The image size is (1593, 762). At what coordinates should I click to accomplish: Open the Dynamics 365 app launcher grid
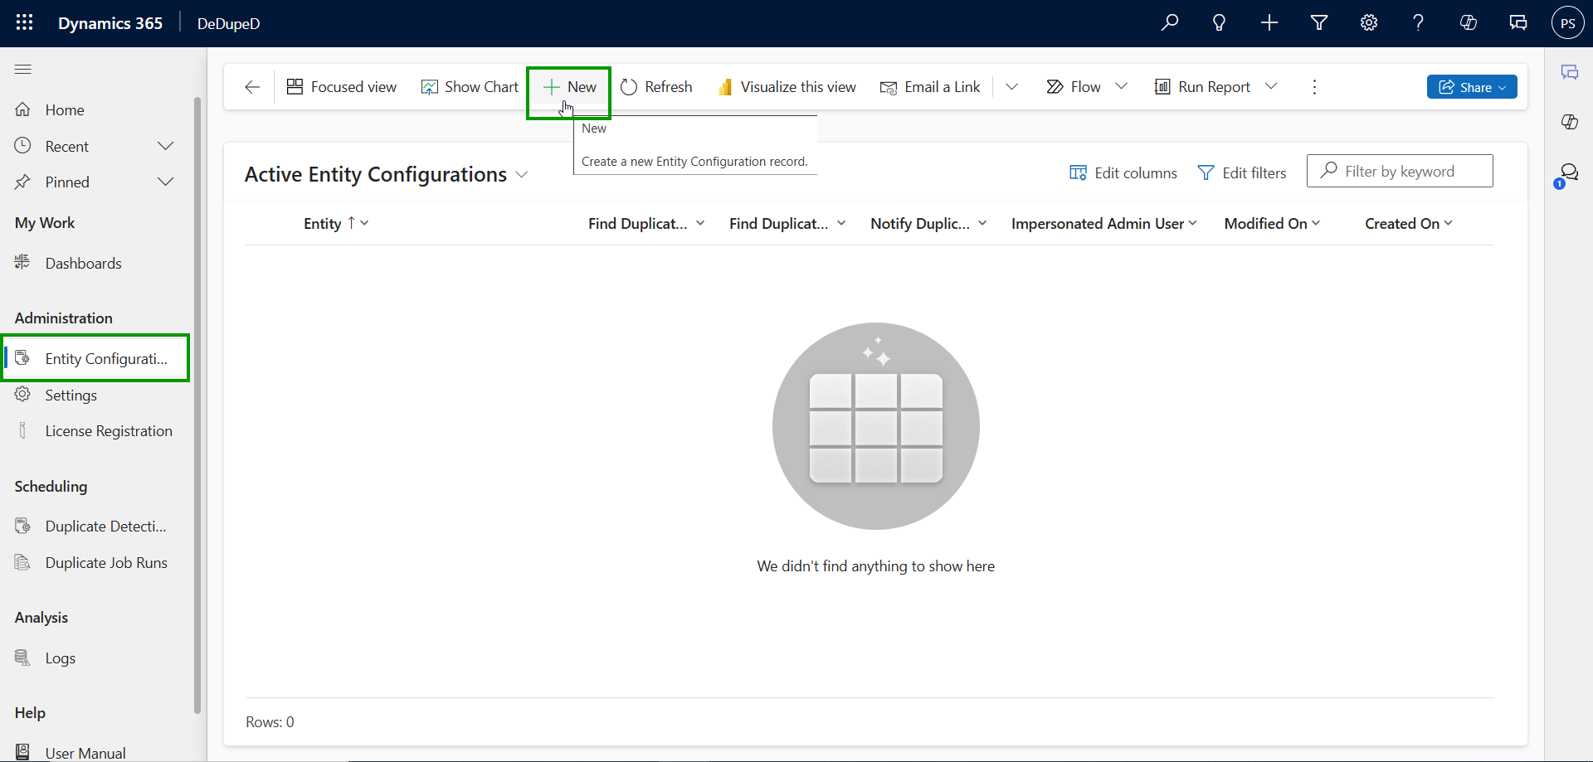(x=25, y=23)
